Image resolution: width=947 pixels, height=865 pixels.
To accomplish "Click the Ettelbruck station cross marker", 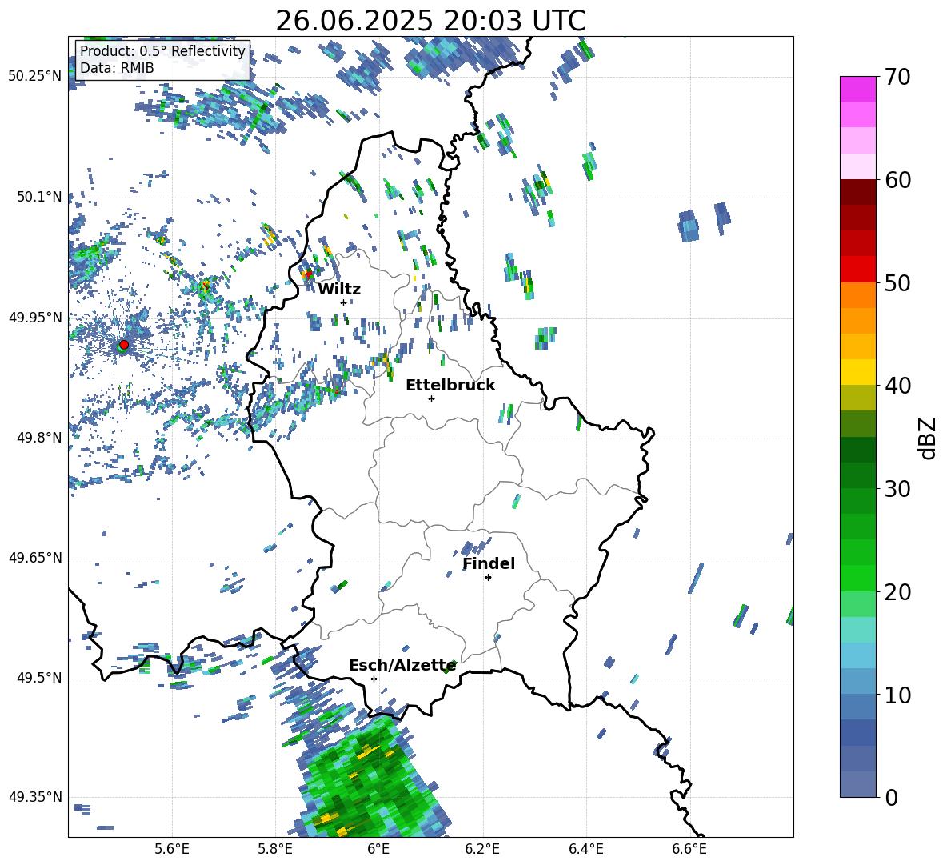I will (431, 398).
